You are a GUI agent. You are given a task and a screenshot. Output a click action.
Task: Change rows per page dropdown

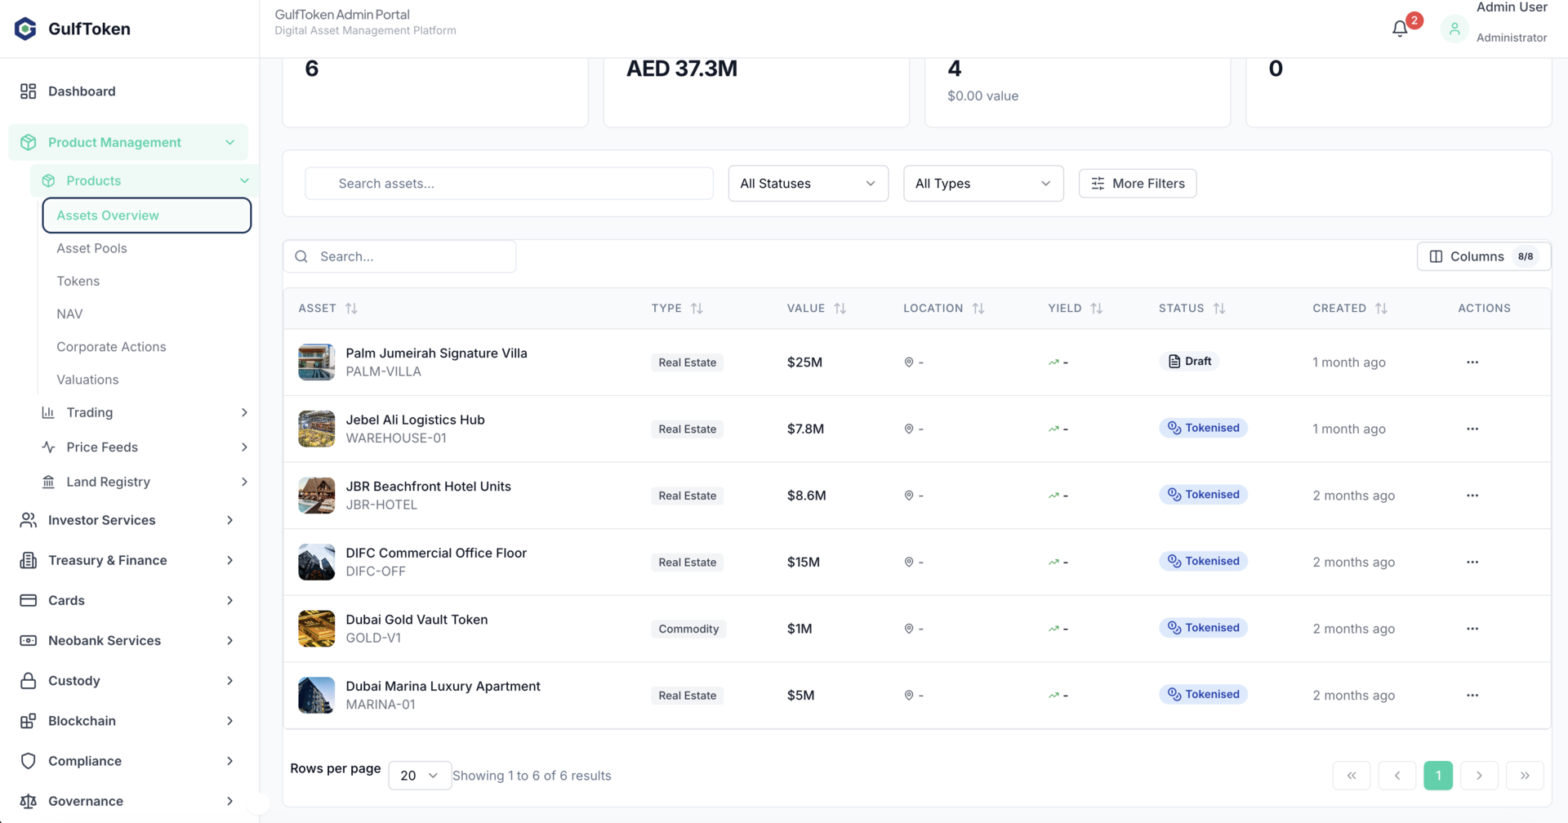[419, 776]
